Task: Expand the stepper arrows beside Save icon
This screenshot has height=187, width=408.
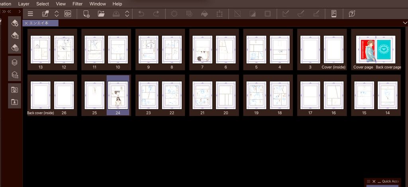Action: click(127, 14)
